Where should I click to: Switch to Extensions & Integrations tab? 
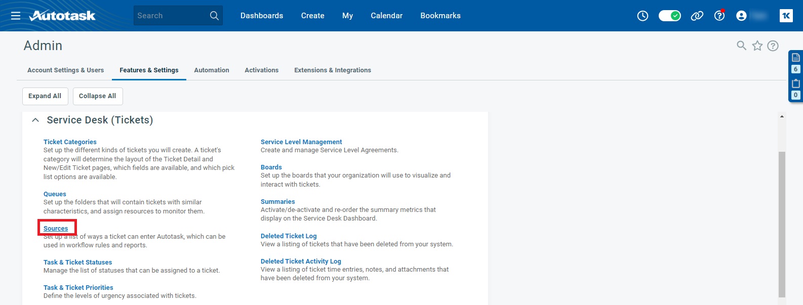333,70
